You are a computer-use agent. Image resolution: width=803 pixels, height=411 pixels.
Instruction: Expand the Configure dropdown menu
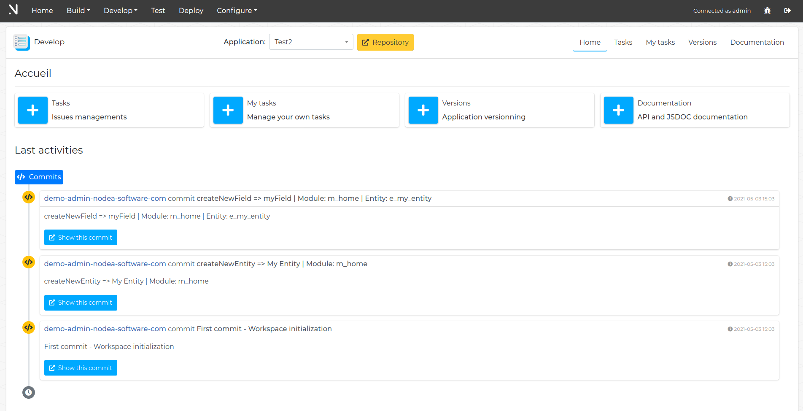237,11
